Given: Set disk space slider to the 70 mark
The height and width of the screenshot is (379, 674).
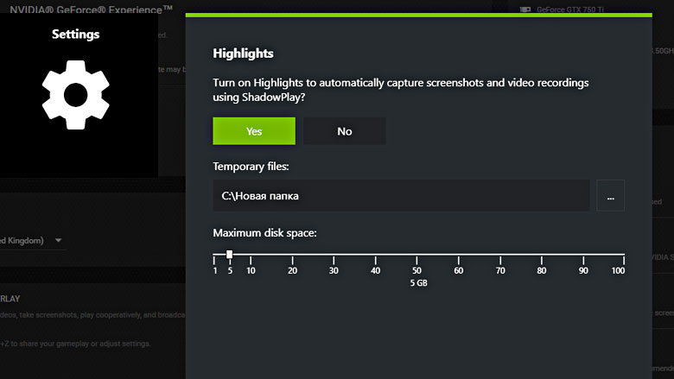Looking at the screenshot, I should pos(500,255).
